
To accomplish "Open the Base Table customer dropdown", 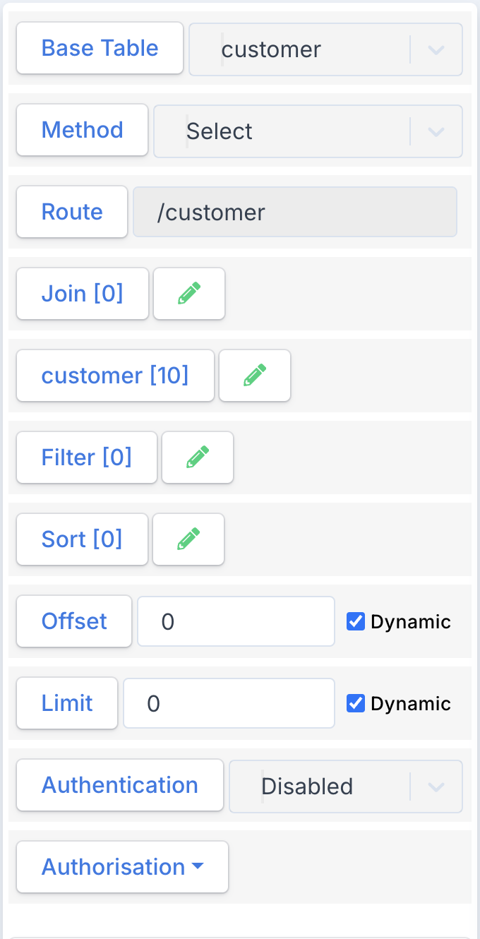I will (325, 49).
